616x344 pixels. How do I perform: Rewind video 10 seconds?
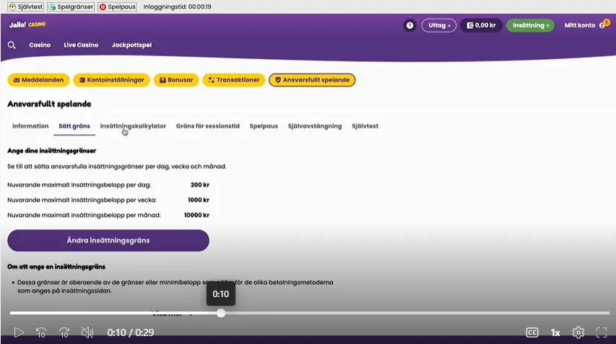pos(41,332)
